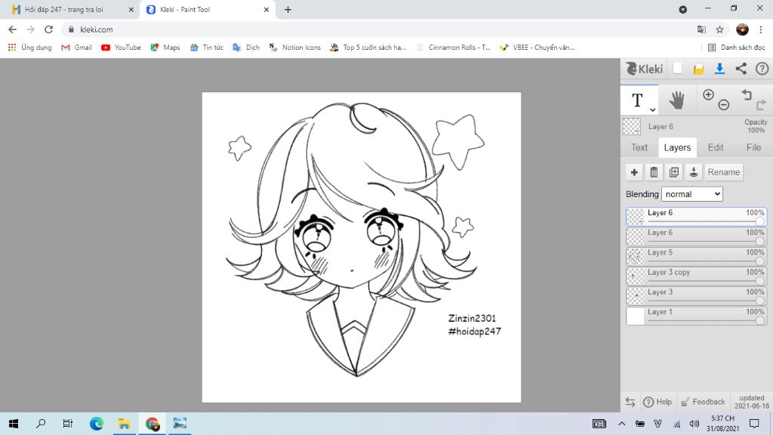The height and width of the screenshot is (435, 773).
Task: Open the Danh sách đọc reading list
Action: coord(737,48)
